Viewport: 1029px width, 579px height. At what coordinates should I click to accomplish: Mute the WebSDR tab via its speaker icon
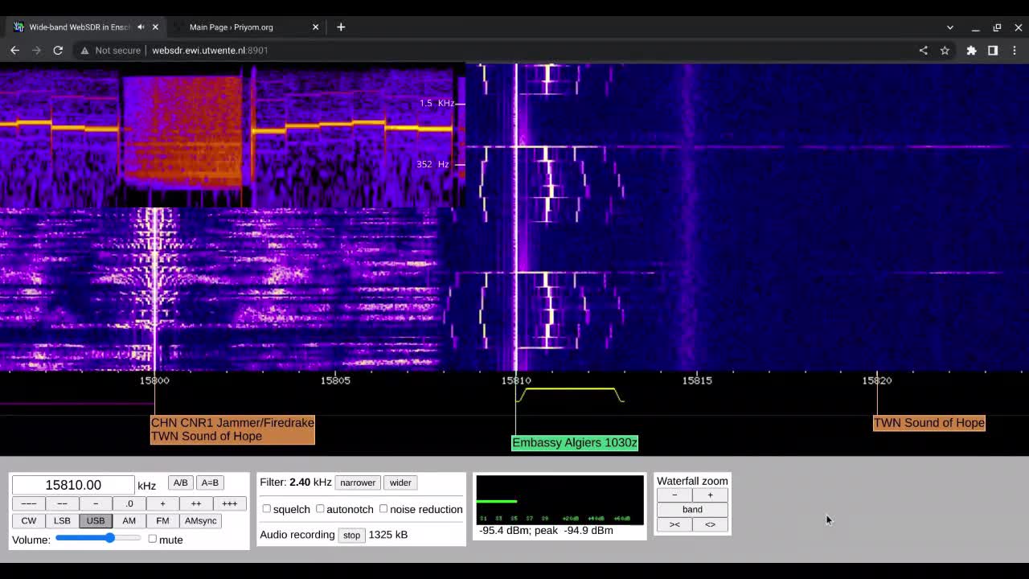141,27
